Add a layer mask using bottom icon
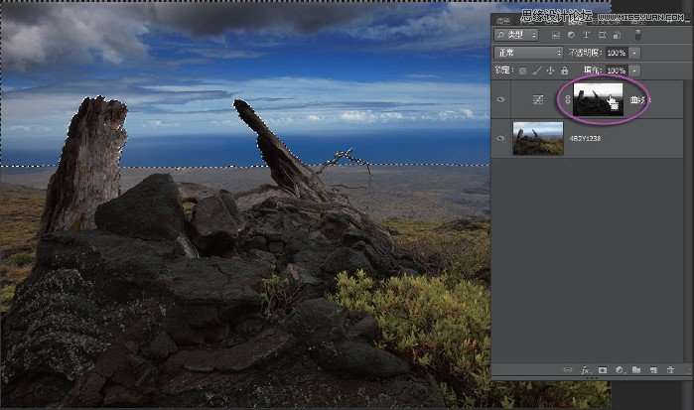Screen dimensions: 694x410 pos(602,369)
